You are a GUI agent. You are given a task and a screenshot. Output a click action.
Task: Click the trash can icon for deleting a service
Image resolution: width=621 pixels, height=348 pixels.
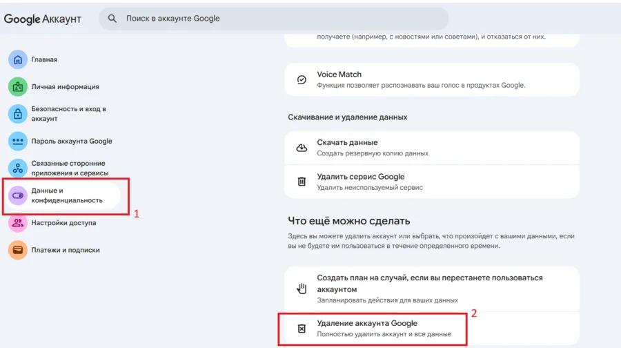click(302, 182)
